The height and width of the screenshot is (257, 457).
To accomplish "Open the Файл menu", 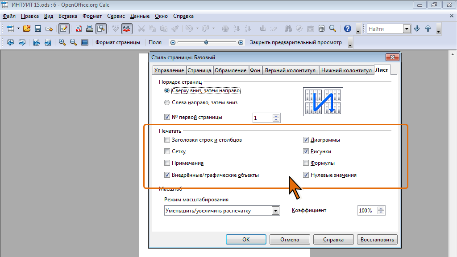I will tap(9, 16).
